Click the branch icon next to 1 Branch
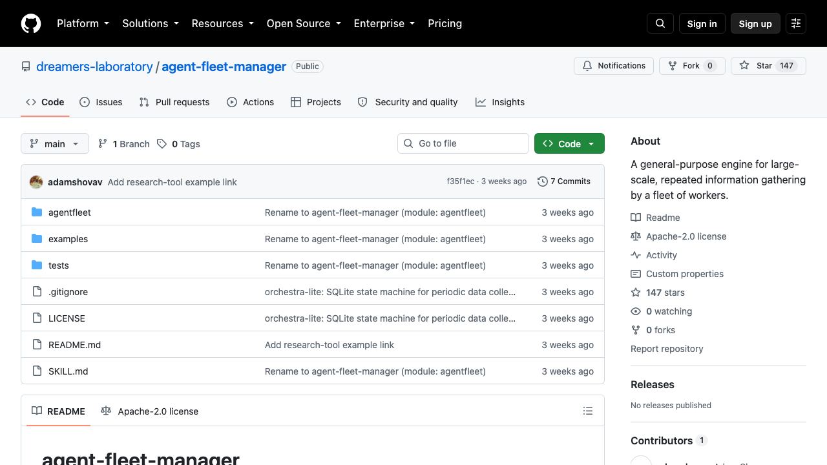This screenshot has width=827, height=465. tap(103, 144)
